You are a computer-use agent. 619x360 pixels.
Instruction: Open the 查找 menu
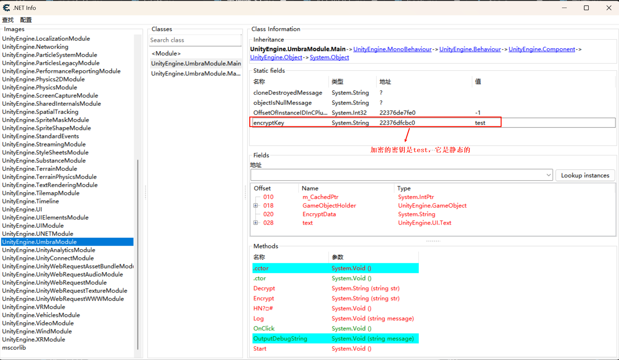(x=8, y=20)
